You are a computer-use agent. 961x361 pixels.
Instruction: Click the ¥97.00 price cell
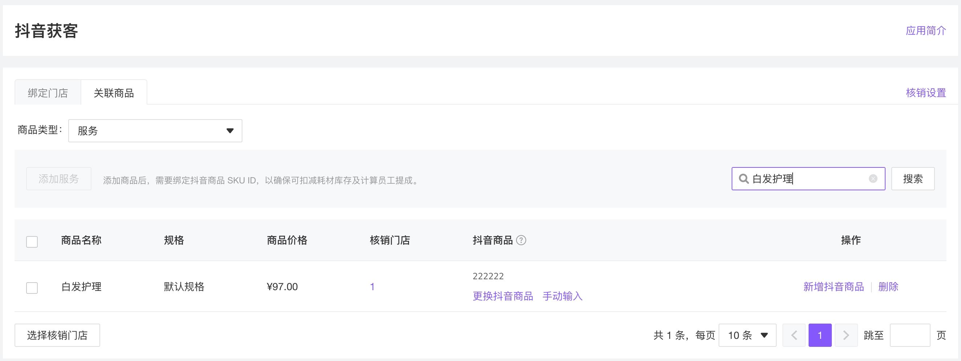tap(282, 287)
